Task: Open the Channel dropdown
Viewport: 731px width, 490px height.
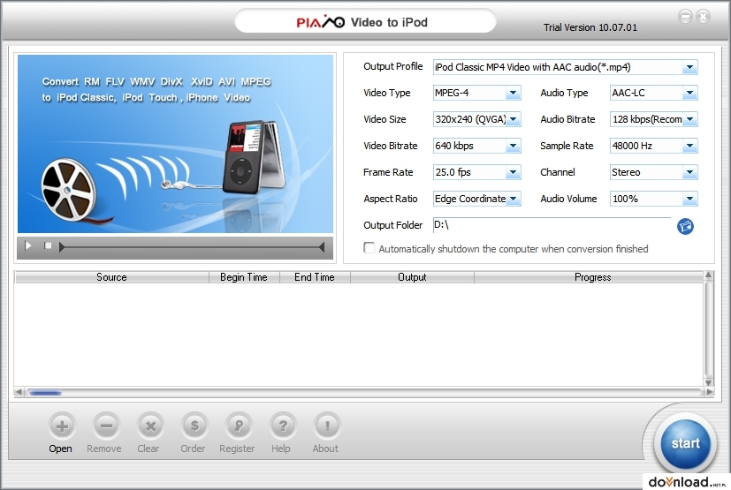Action: [x=689, y=173]
